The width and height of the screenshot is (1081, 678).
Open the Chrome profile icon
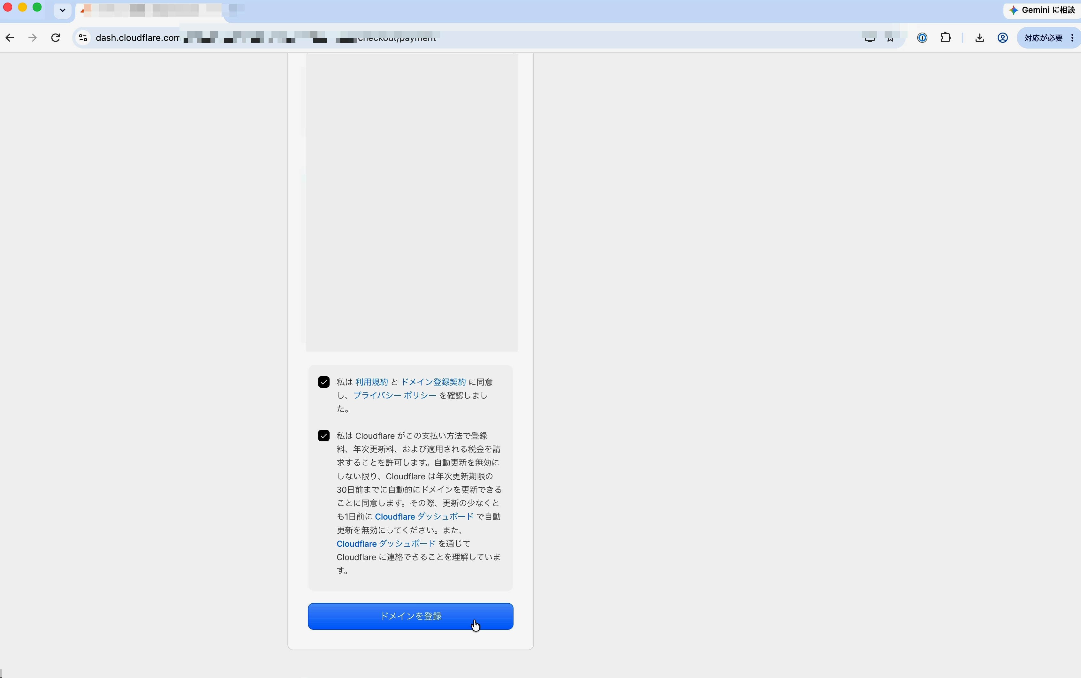click(1003, 38)
